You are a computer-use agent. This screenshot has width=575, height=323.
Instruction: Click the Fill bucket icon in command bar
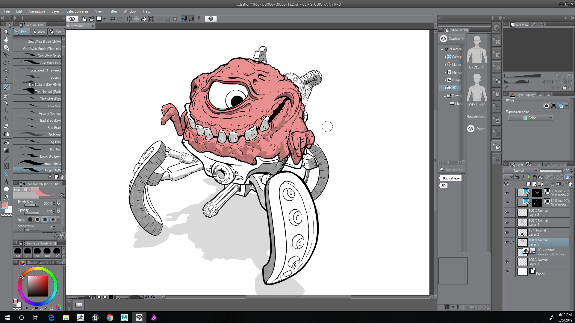coord(144,19)
